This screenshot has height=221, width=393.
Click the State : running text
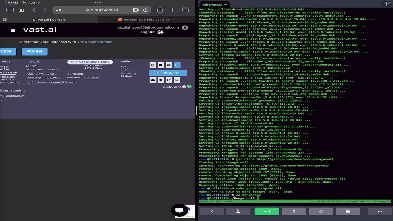point(12,91)
